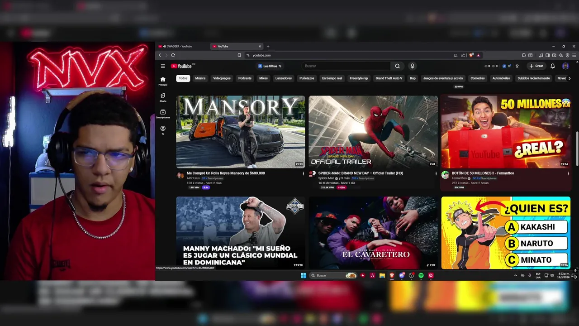The width and height of the screenshot is (579, 326).
Task: Open the Mansory Rolls Royce video thumbnail
Action: tap(241, 132)
